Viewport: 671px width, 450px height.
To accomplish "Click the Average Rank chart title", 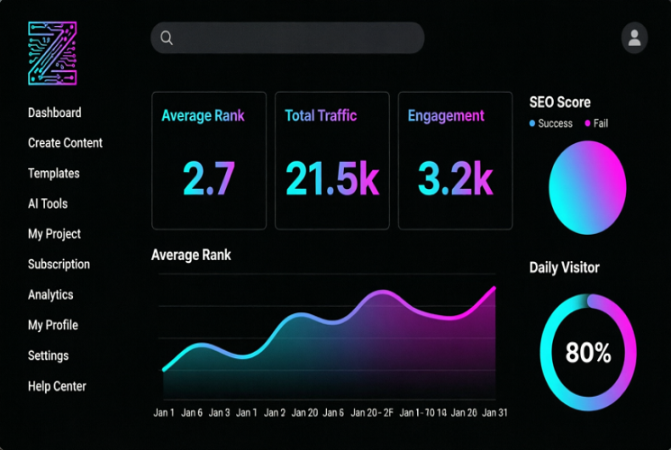I will (191, 255).
